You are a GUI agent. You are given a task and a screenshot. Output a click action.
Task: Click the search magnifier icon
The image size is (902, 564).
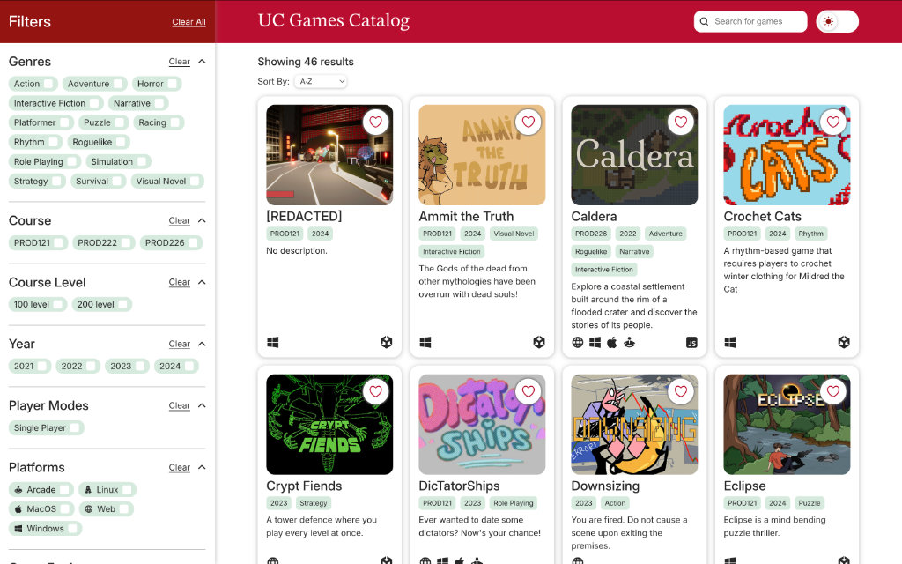704,21
